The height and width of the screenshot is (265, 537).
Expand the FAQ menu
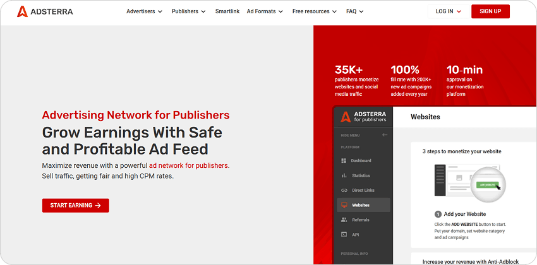[x=355, y=11]
